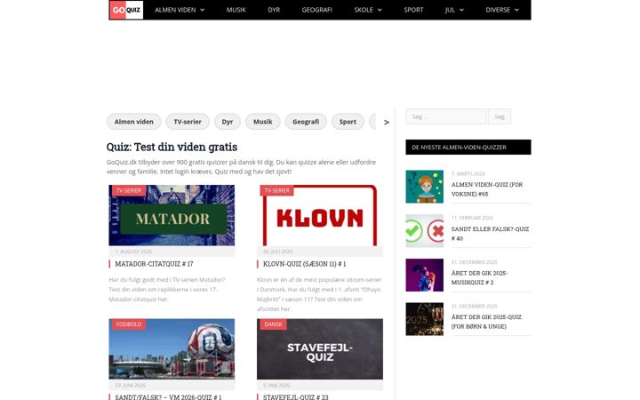640x400 pixels.
Task: Open the 2025 champagne quiz thumbnail
Action: tap(425, 319)
